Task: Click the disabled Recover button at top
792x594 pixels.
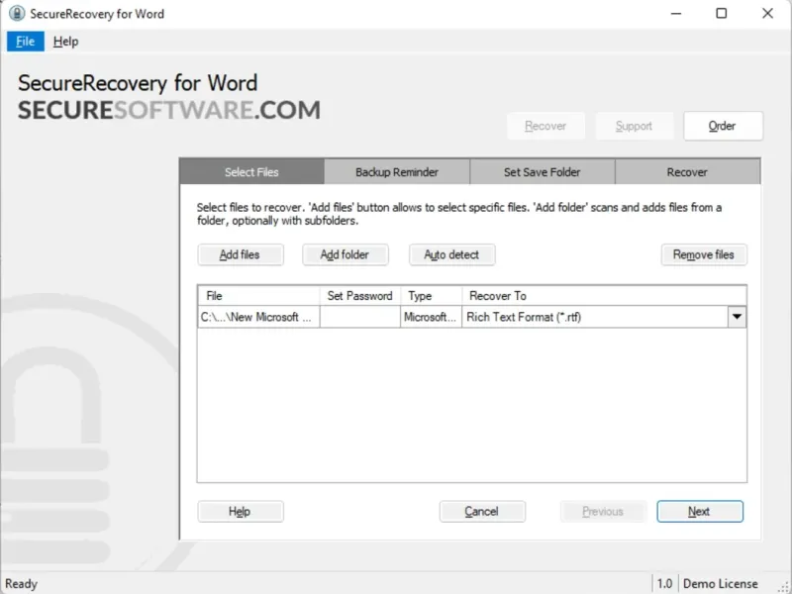Action: [x=545, y=126]
